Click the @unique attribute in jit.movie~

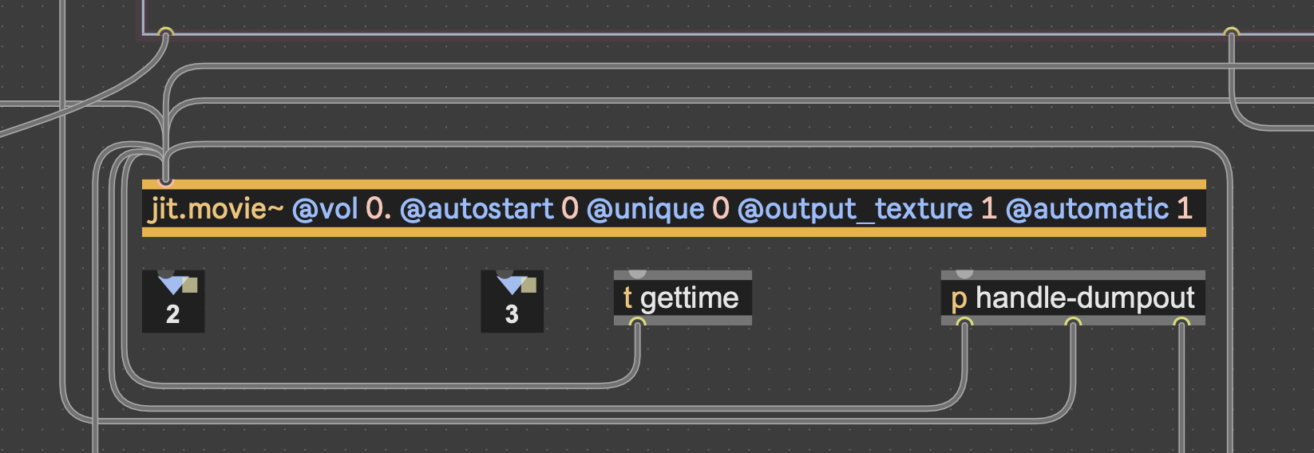click(x=645, y=209)
